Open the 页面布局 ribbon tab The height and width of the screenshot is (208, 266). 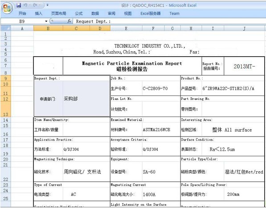pos(58,13)
